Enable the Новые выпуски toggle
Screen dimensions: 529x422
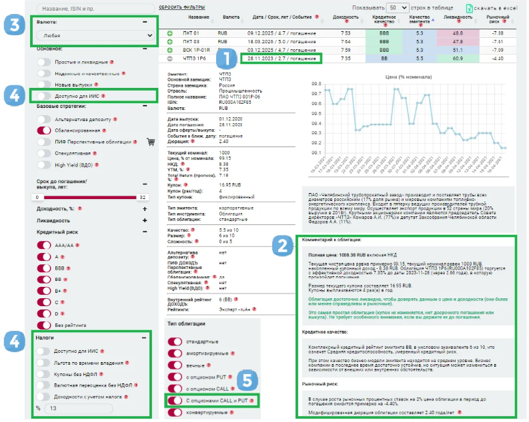click(x=43, y=85)
